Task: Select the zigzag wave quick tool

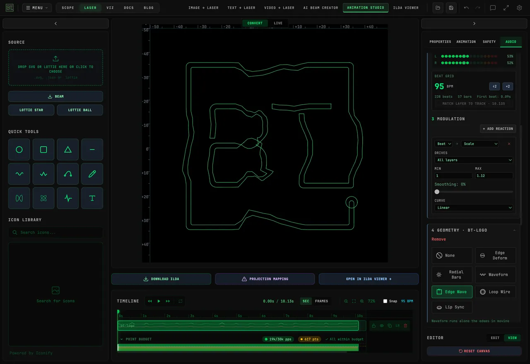Action: [43, 174]
